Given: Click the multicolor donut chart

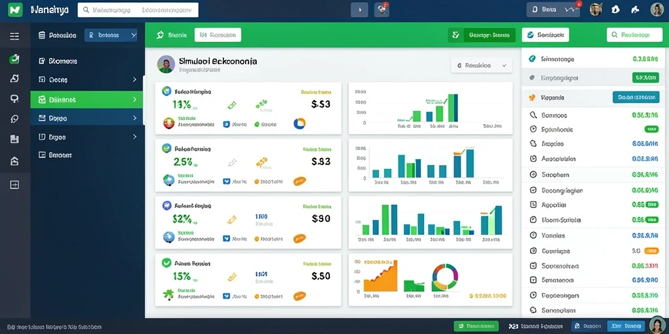Looking at the screenshot, I should click(x=444, y=277).
